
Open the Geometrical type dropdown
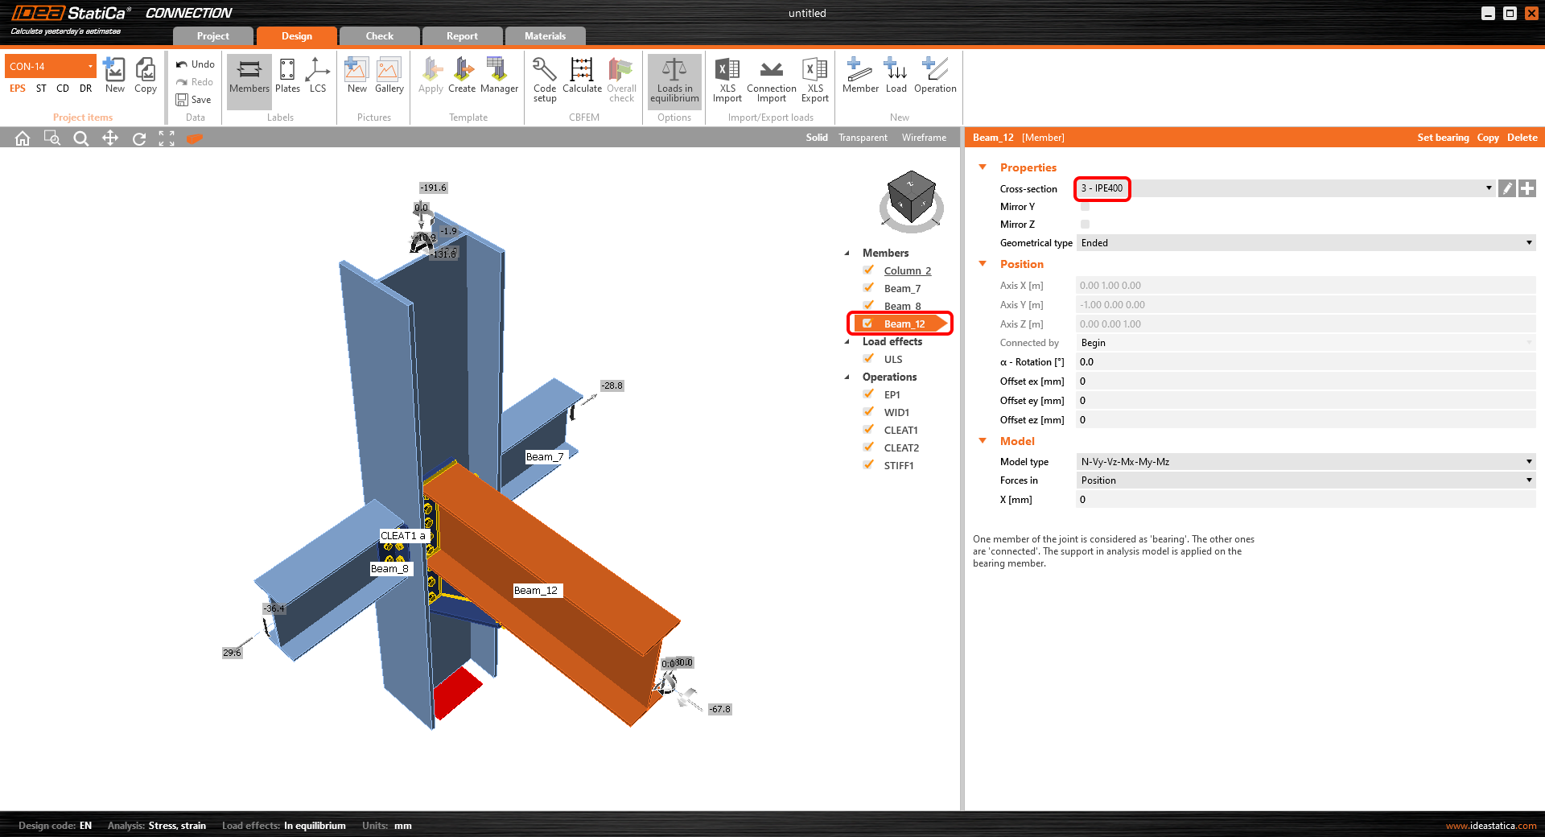point(1305,243)
